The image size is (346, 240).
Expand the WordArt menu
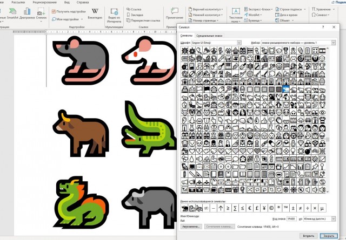253,15
